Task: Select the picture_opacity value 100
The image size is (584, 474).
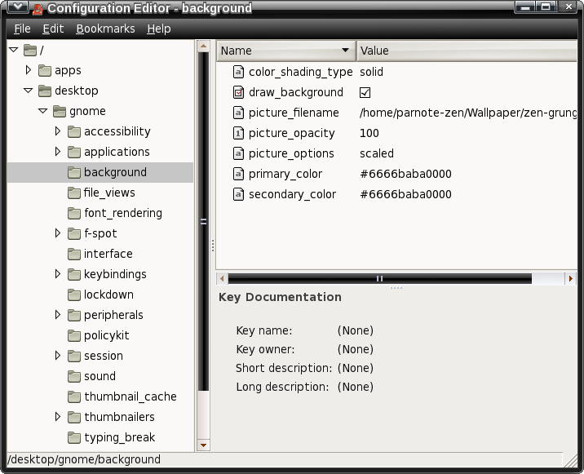Action: click(369, 133)
